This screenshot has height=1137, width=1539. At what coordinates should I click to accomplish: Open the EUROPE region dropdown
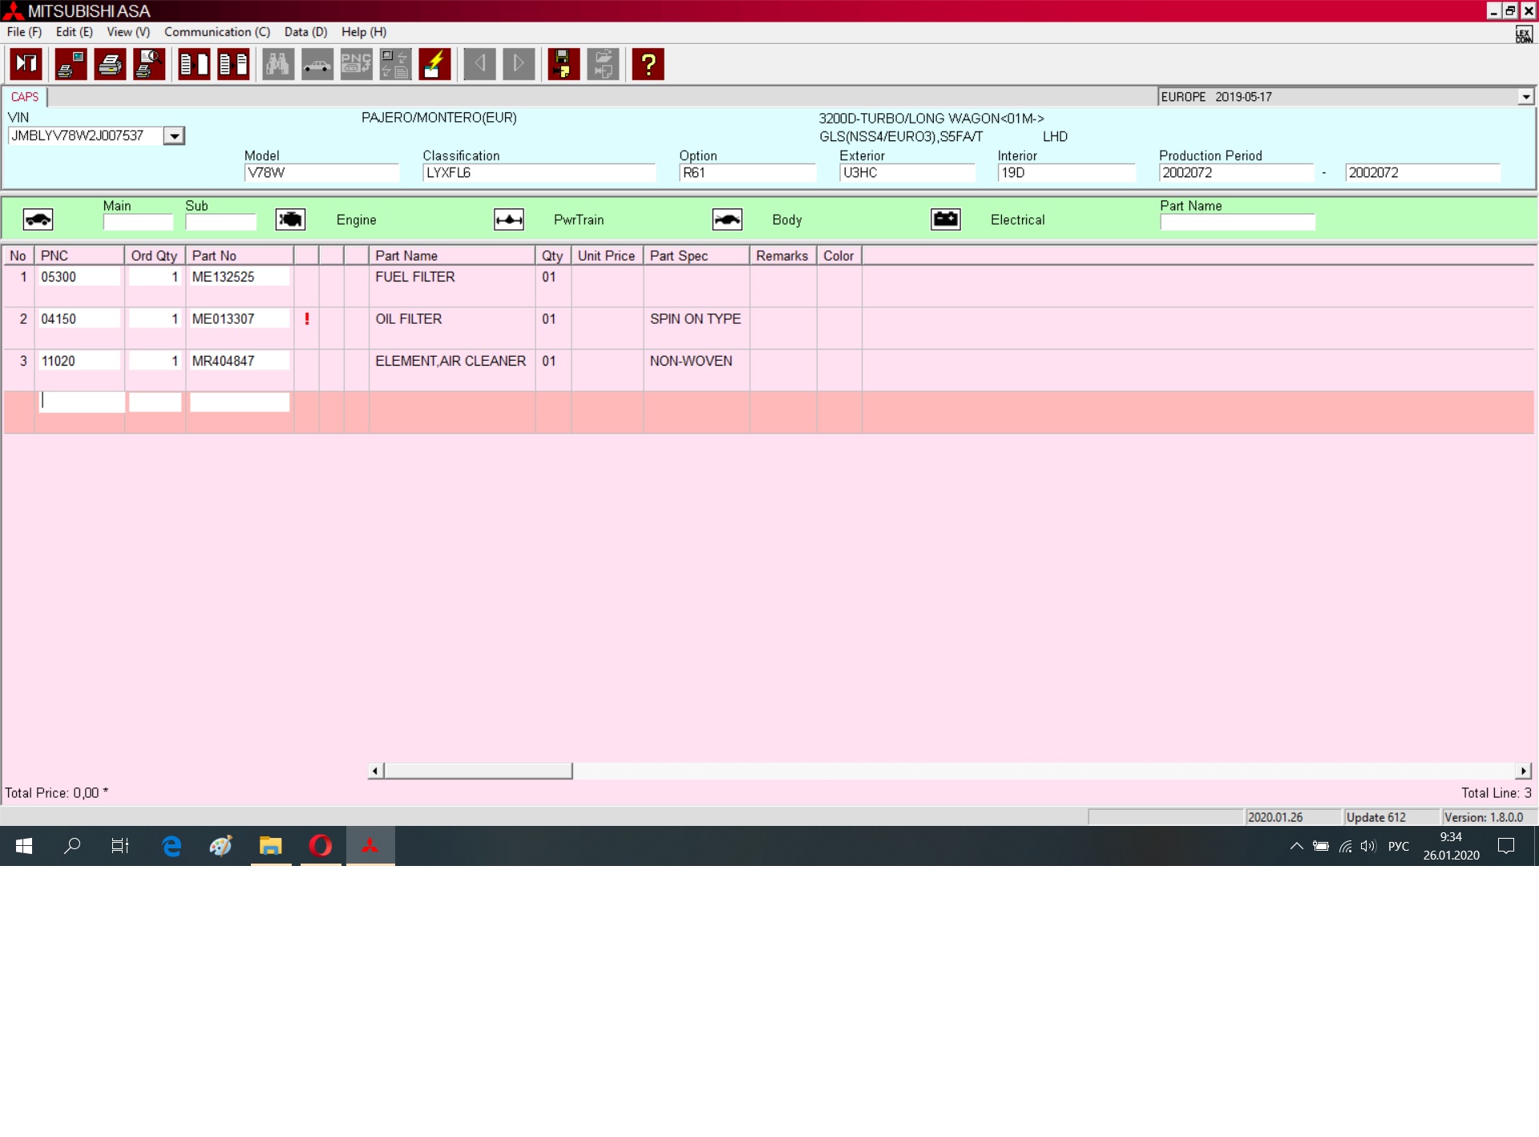click(x=1525, y=97)
